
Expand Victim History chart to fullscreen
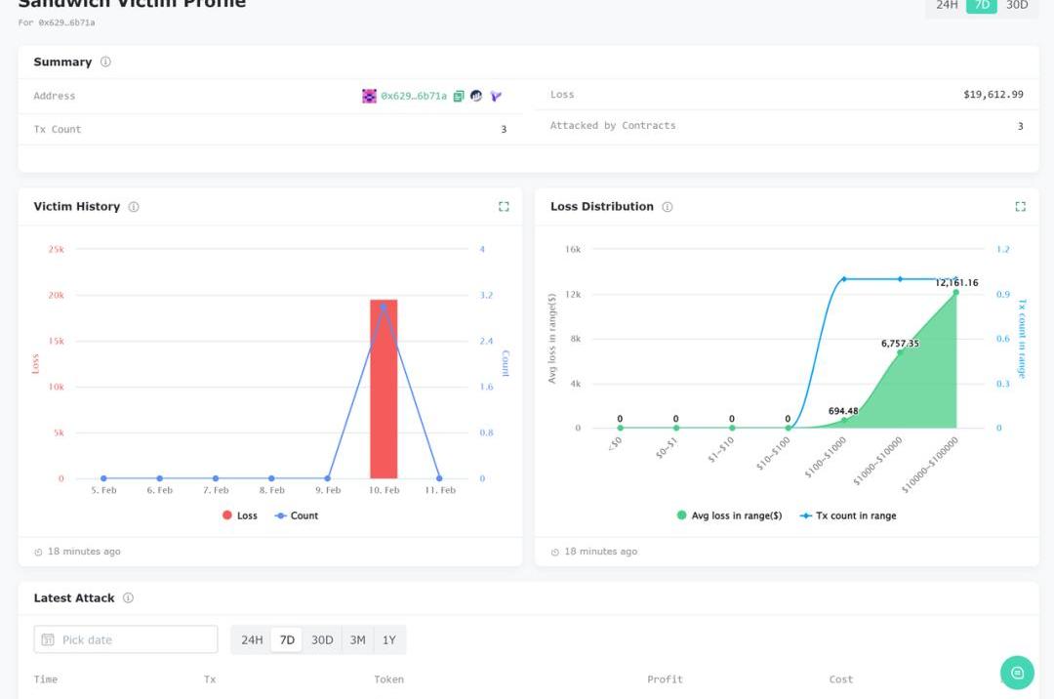tap(504, 206)
